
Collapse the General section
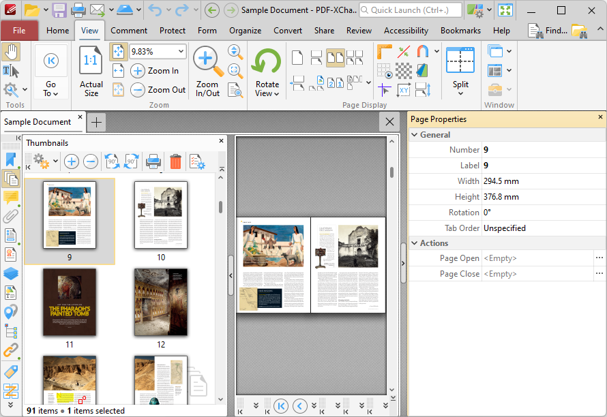point(415,135)
